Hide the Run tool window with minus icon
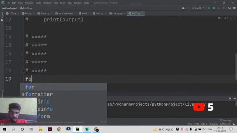237x133 pixels. tap(235, 99)
